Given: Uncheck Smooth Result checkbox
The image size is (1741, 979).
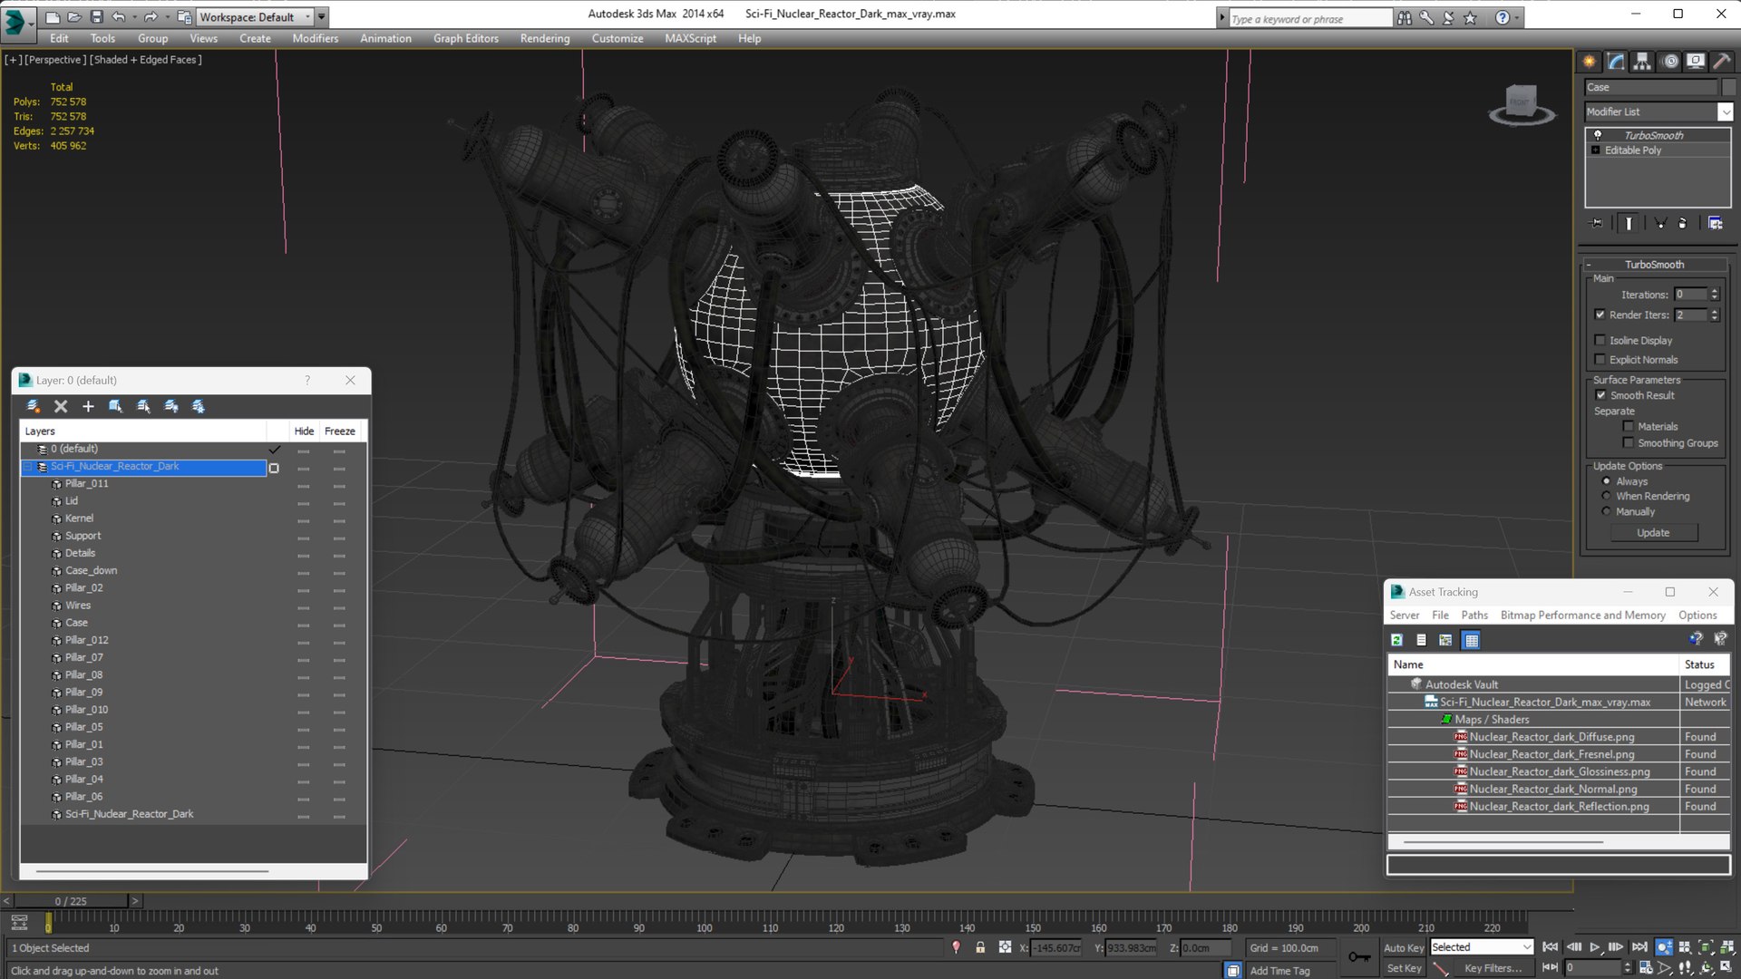Looking at the screenshot, I should point(1600,395).
